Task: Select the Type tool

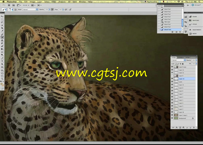Action: coord(2,61)
